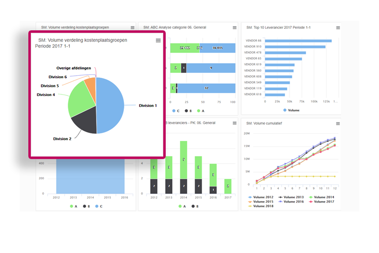The width and height of the screenshot is (379, 253).
Task: Open the highlighted pie chart's hamburger menu
Action: pyautogui.click(x=158, y=40)
